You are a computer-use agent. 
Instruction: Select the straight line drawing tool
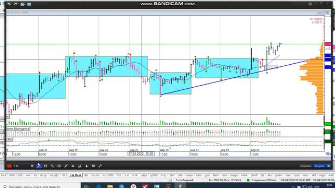point(52,166)
